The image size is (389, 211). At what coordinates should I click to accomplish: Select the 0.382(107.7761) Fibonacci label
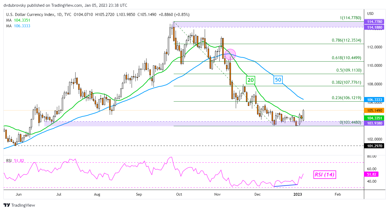tap(346, 82)
